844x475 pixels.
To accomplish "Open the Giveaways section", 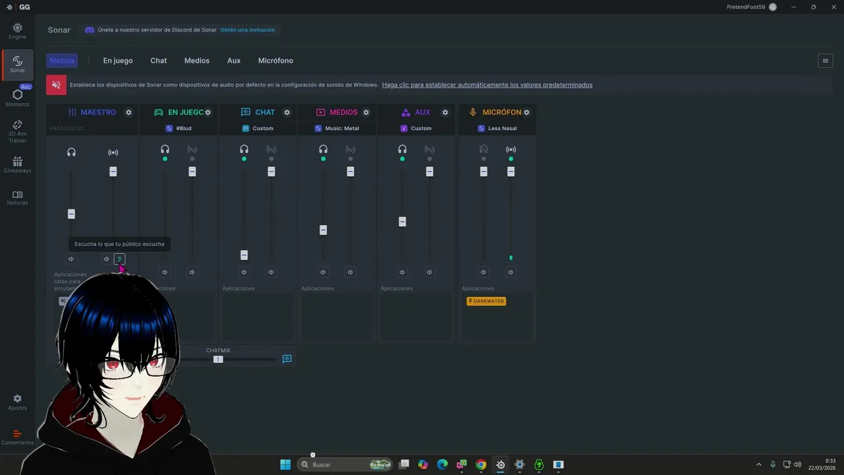I will (x=17, y=165).
